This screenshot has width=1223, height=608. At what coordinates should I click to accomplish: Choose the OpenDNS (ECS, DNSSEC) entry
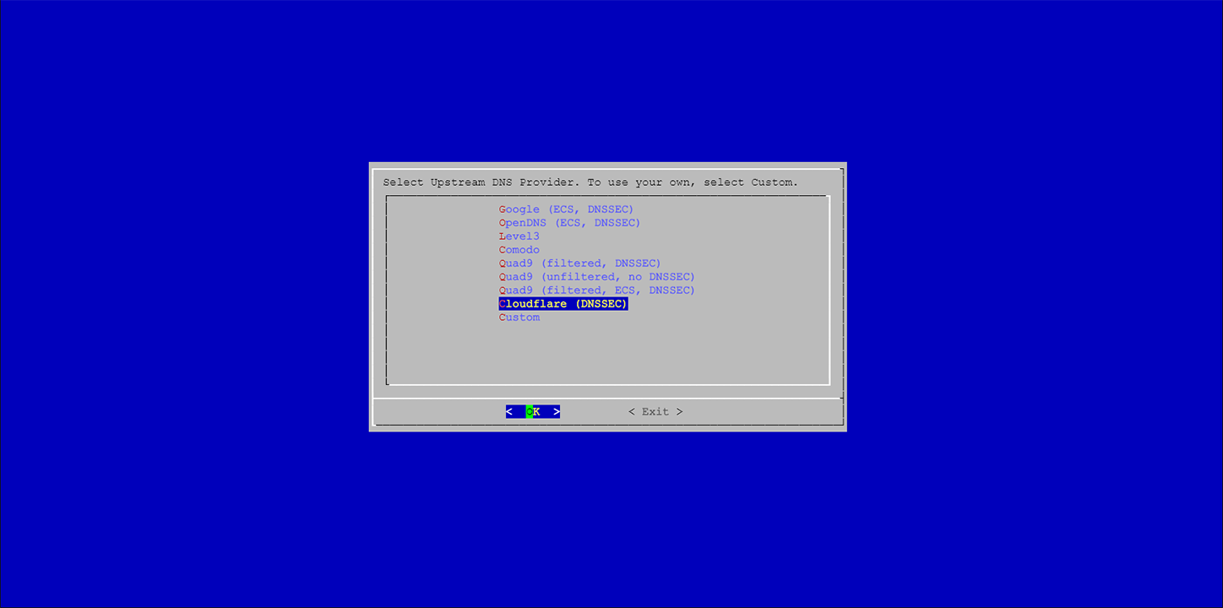[569, 223]
